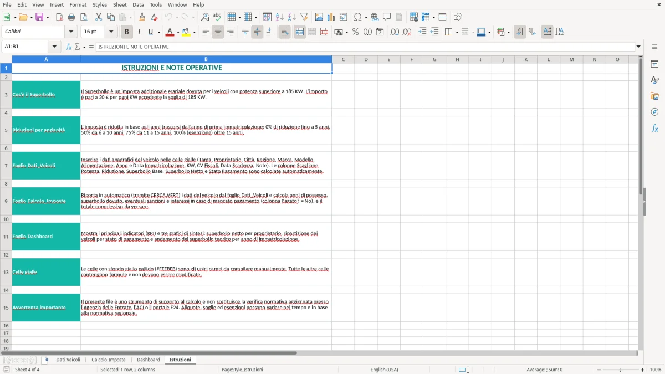Open the Styles menu
This screenshot has width=665, height=374.
coord(100,4)
